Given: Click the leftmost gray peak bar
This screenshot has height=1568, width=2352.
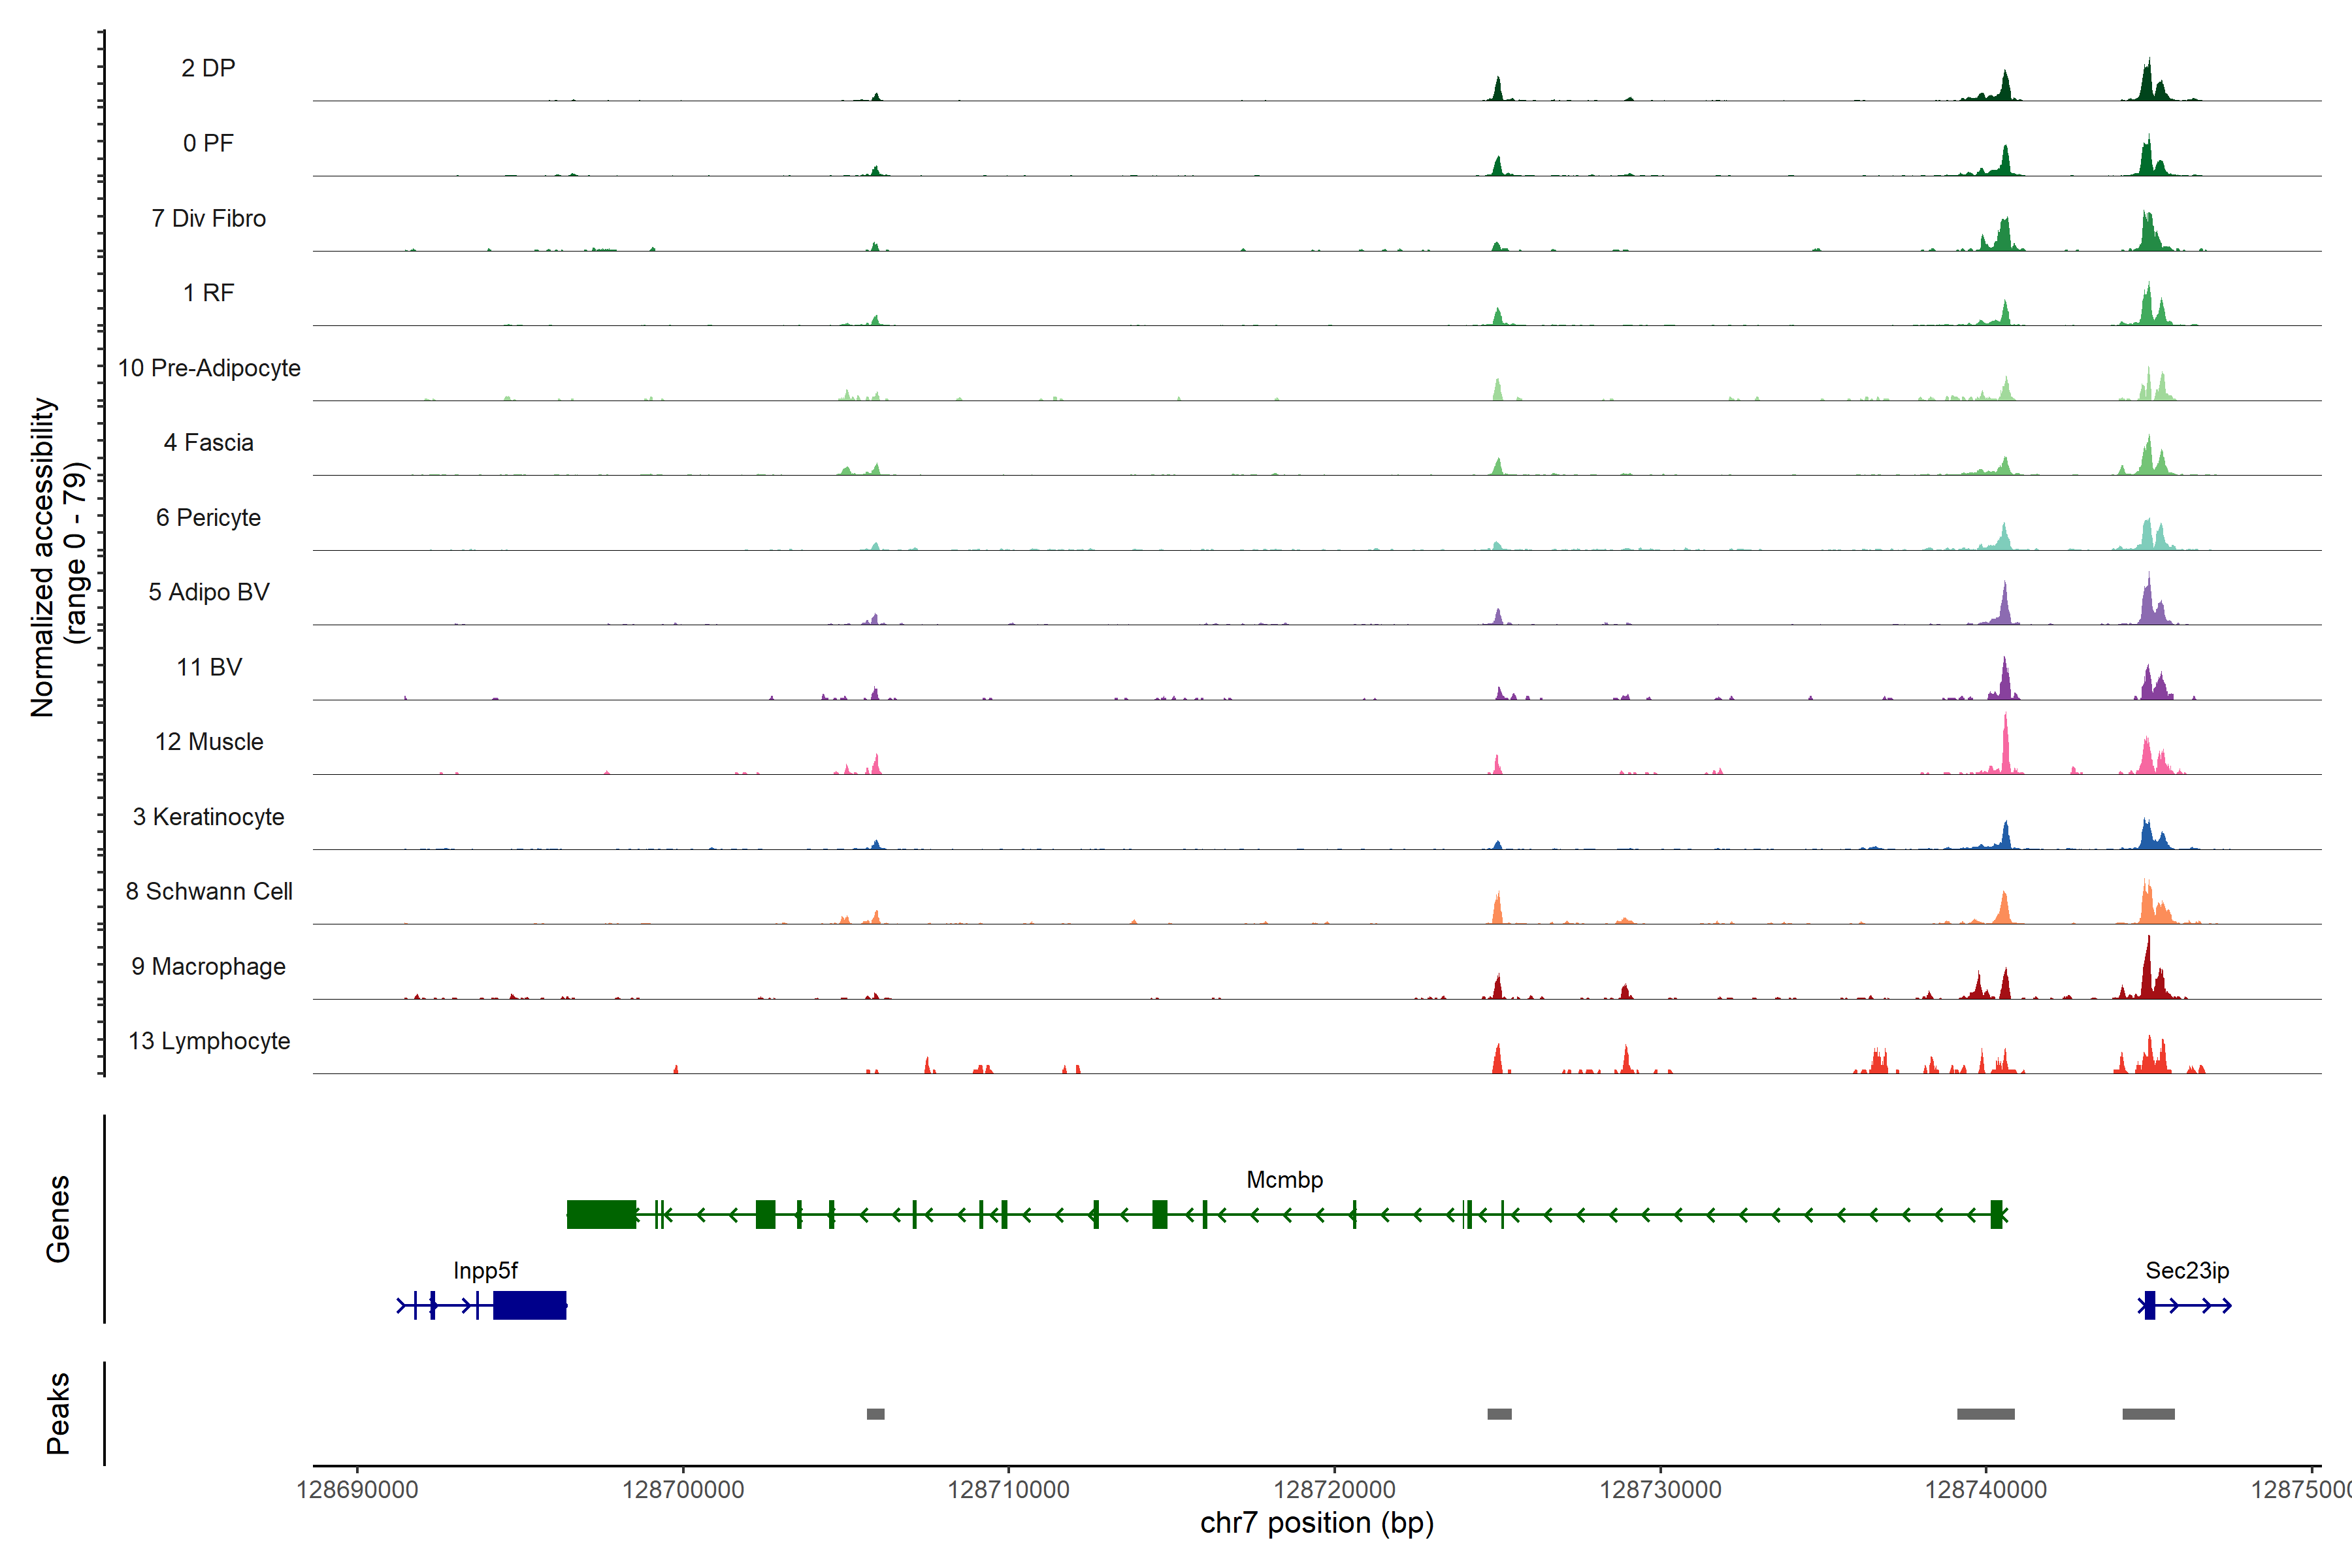Looking at the screenshot, I should coord(875,1414).
